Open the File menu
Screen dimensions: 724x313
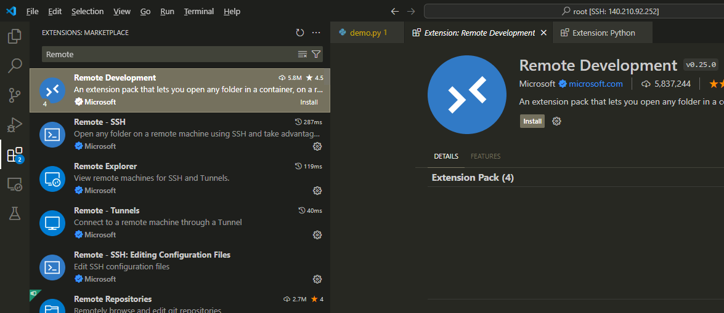tap(32, 11)
